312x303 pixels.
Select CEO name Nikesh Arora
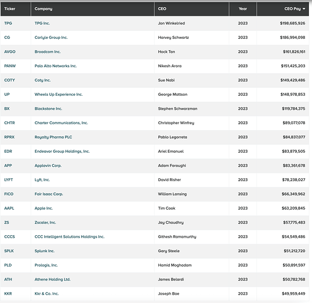click(x=170, y=66)
